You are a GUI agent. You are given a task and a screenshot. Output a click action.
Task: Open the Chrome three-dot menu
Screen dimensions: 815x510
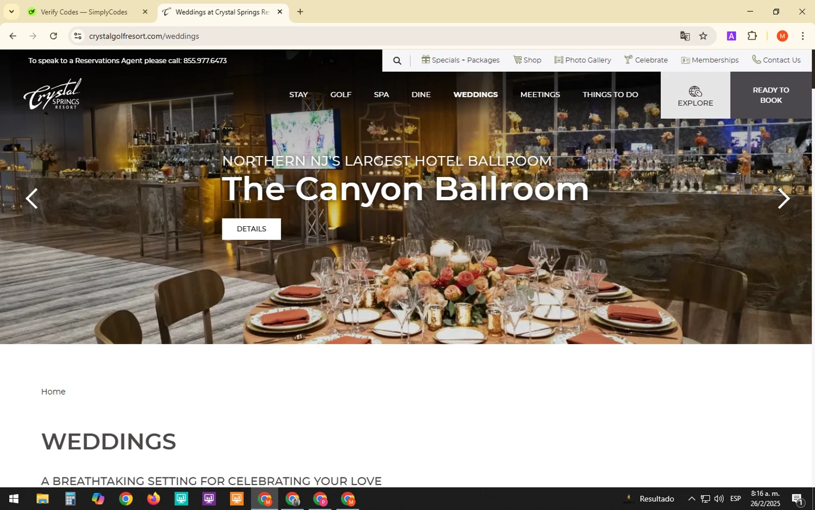803,36
